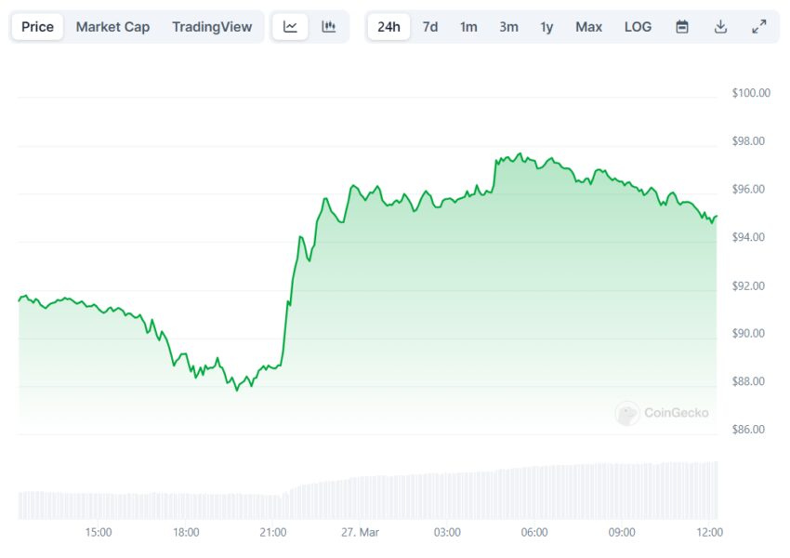
Task: Select the 24h time range
Action: [388, 27]
